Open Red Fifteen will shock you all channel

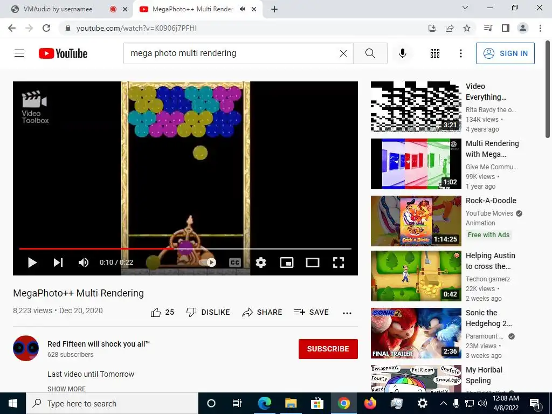pos(99,344)
